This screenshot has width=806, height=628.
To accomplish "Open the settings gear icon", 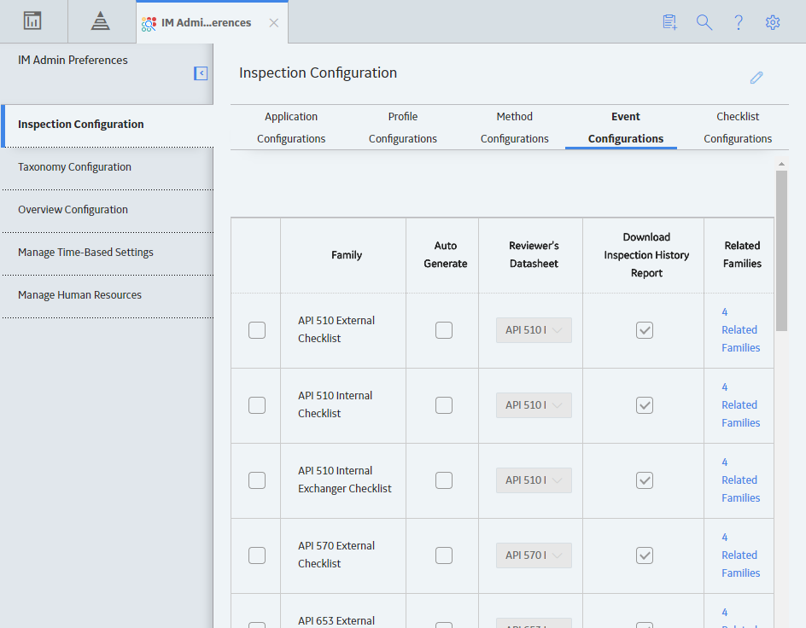I will [x=773, y=22].
